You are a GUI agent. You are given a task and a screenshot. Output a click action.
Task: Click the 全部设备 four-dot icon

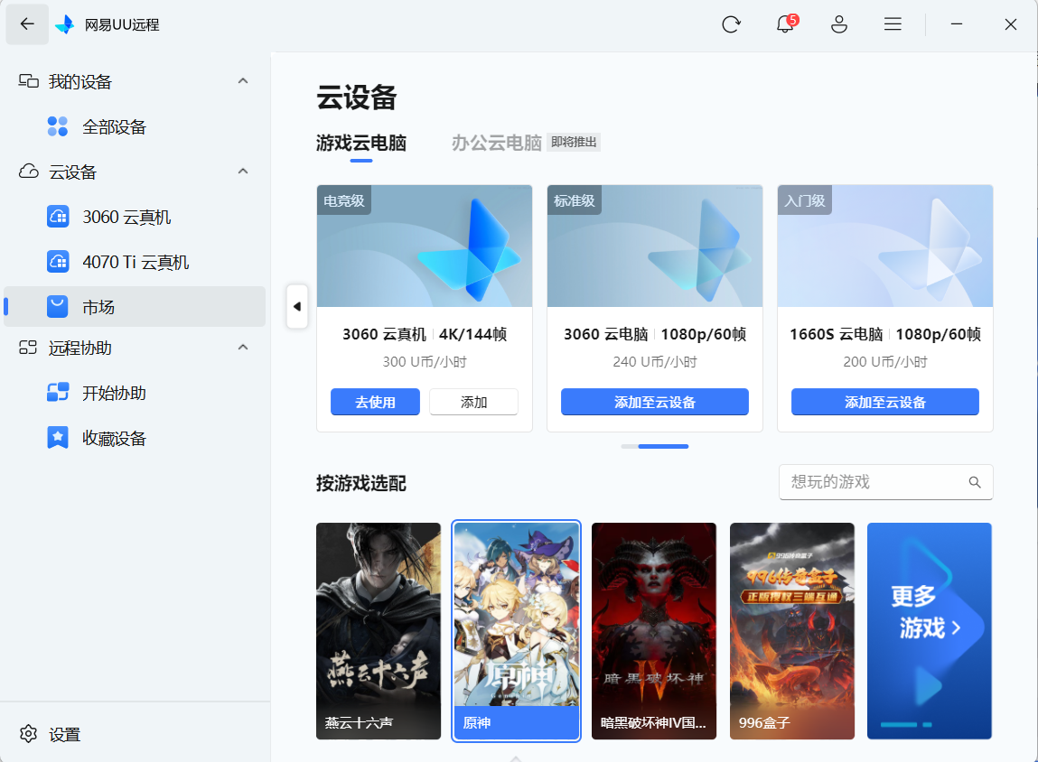pyautogui.click(x=58, y=126)
